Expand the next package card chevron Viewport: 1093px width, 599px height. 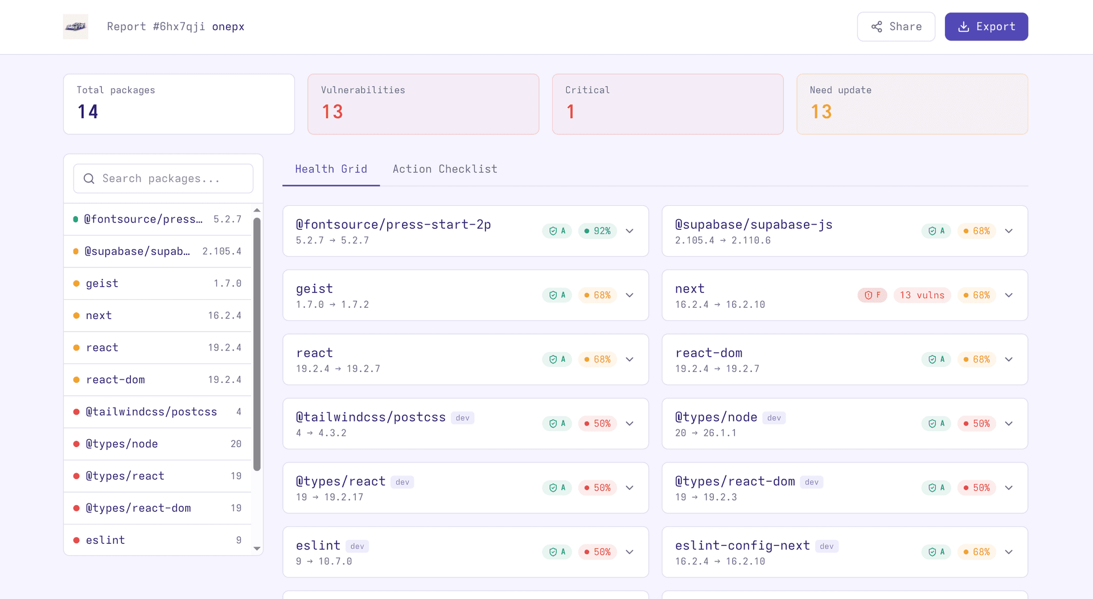[x=1009, y=295]
